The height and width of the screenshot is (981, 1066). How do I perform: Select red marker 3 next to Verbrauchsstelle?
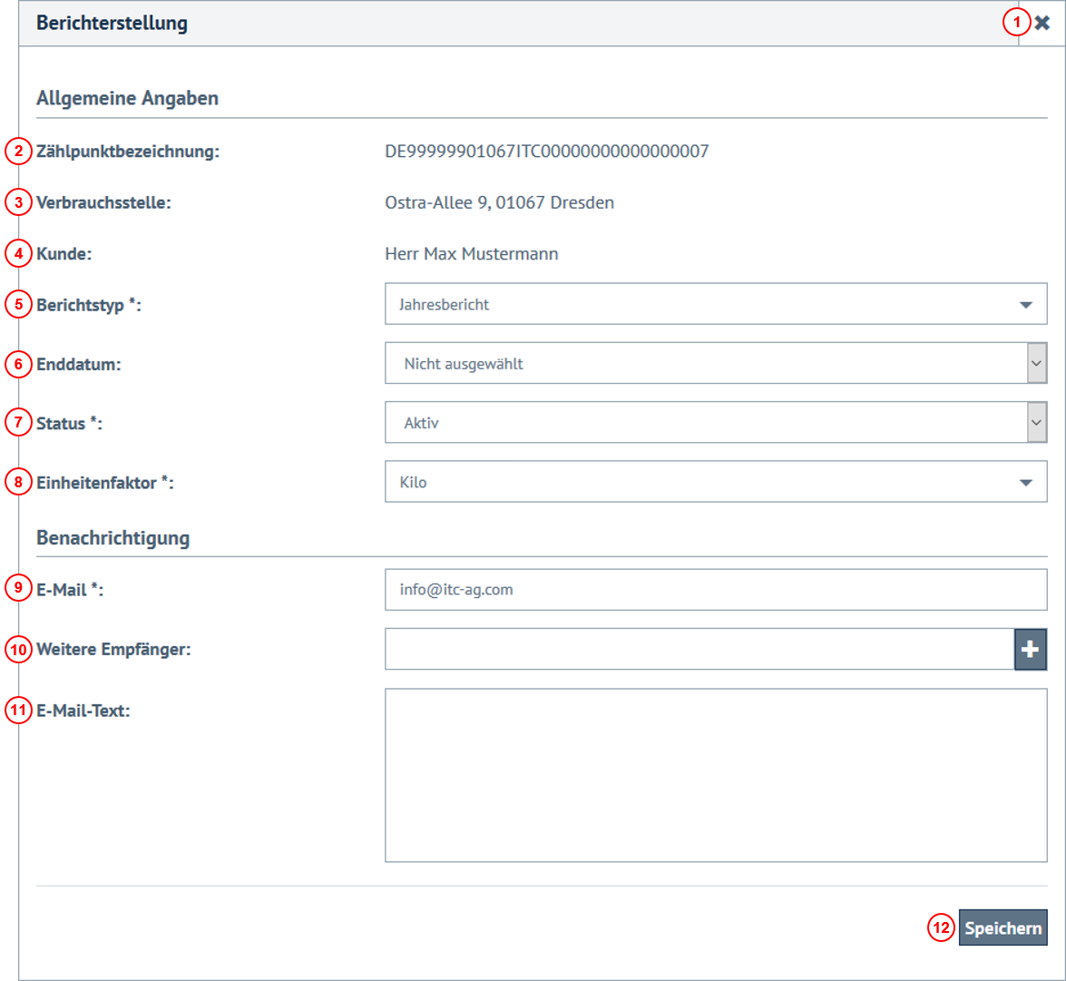[18, 202]
